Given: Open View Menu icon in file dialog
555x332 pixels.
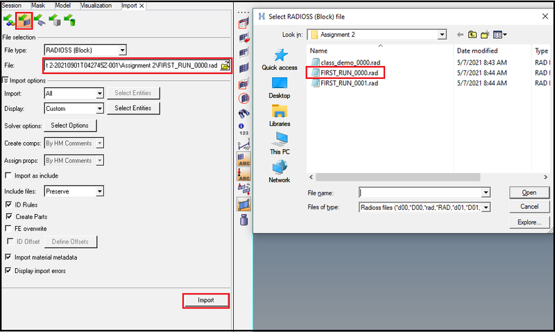Looking at the screenshot, I should click(499, 35).
